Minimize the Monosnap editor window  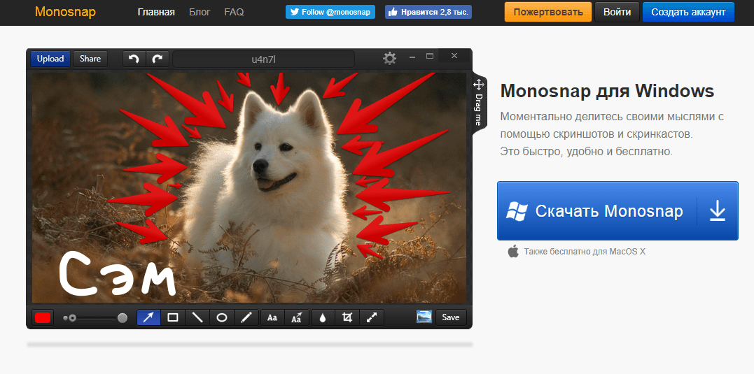pyautogui.click(x=412, y=57)
